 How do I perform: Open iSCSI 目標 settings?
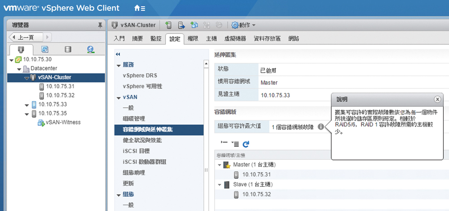tap(136, 151)
